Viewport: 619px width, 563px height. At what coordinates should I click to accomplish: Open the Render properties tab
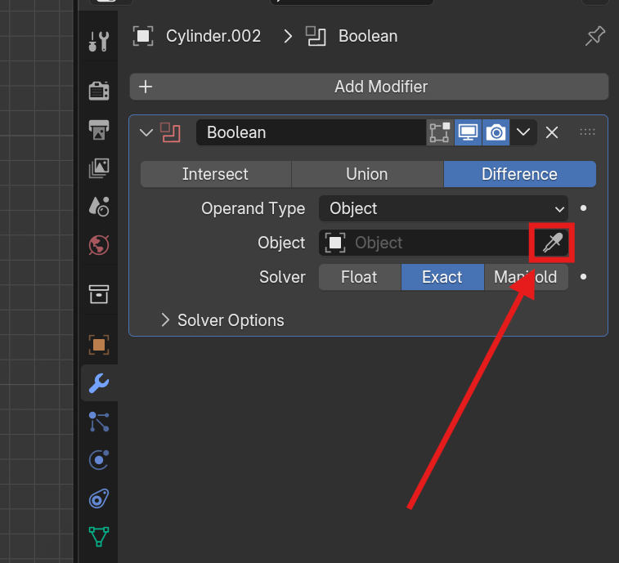pos(99,91)
